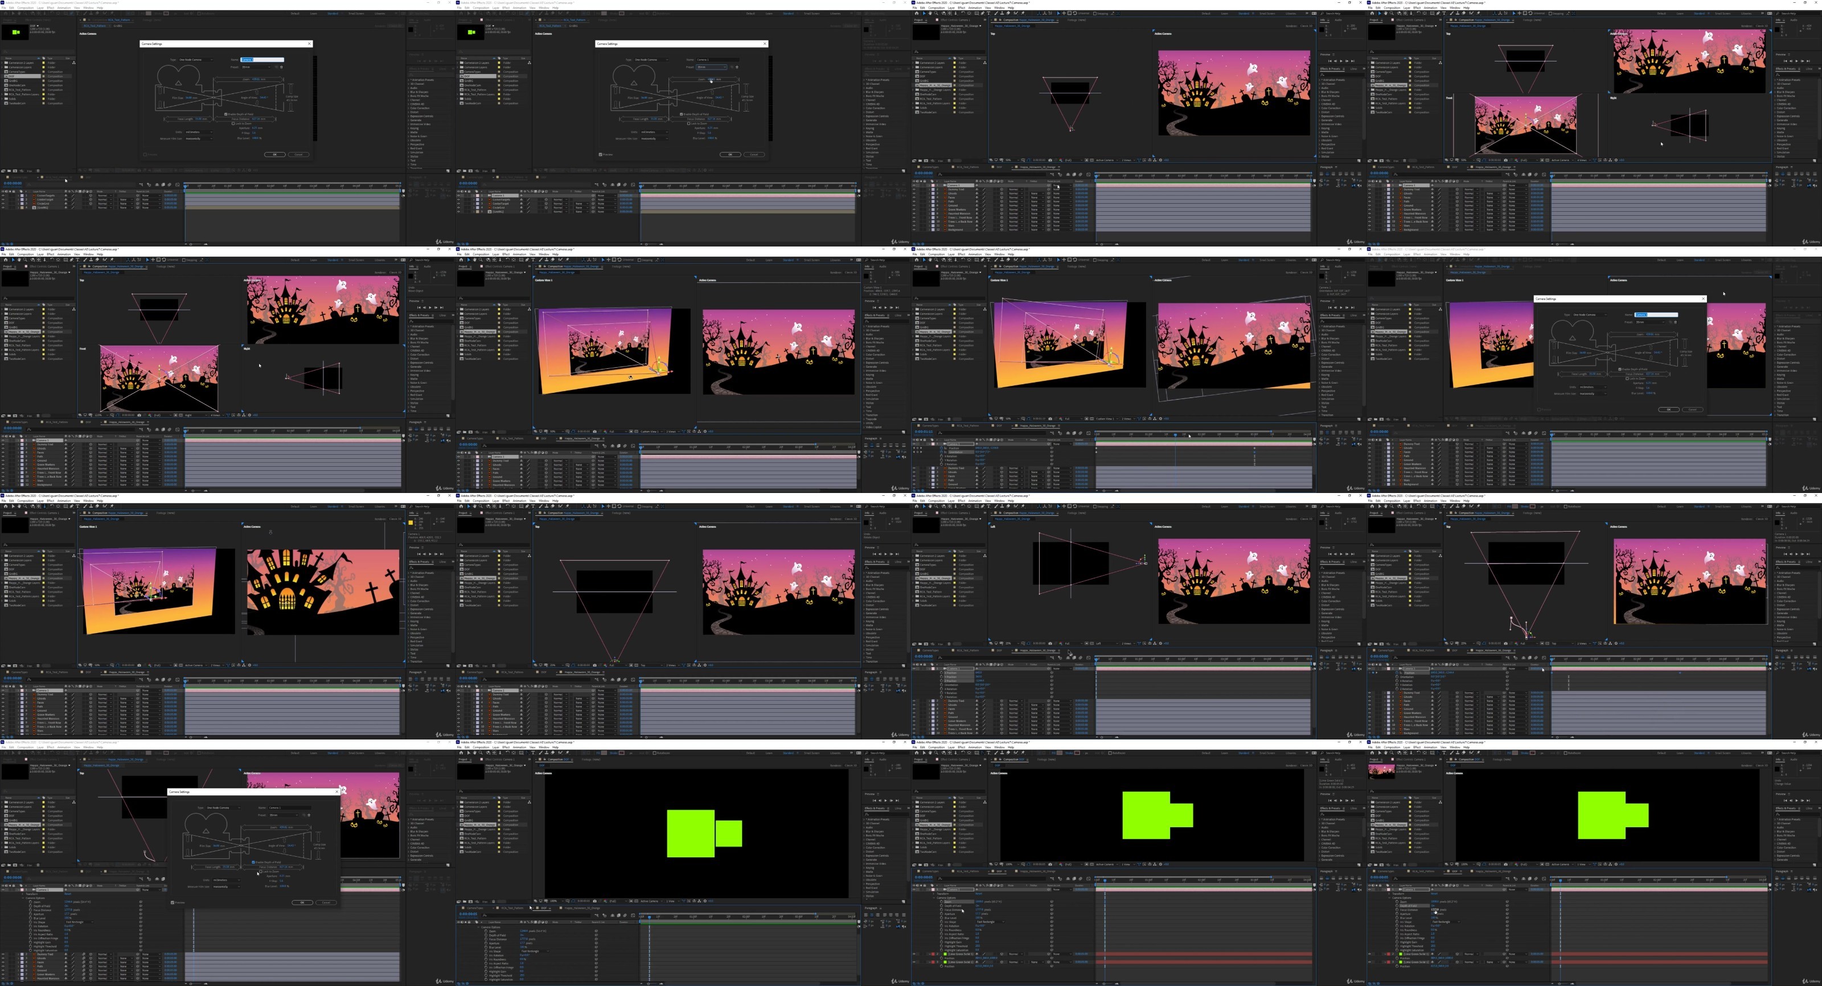This screenshot has height=986, width=1822.
Task: Toggle Dummy Text 3D switch, second-row rightmost frame
Action: (1457, 444)
